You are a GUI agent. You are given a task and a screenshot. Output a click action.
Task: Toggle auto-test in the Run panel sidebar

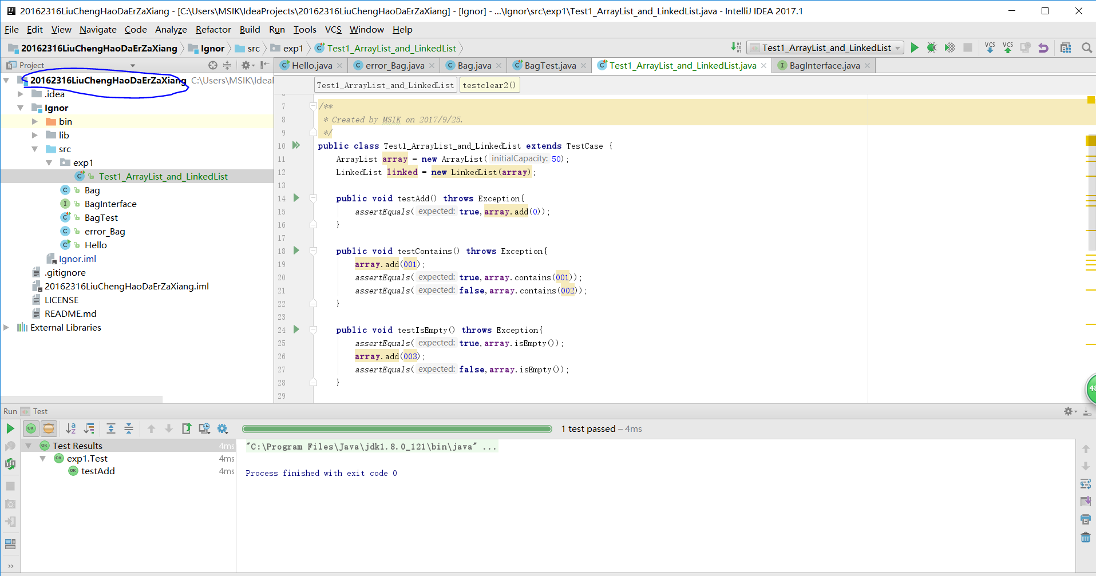point(10,464)
